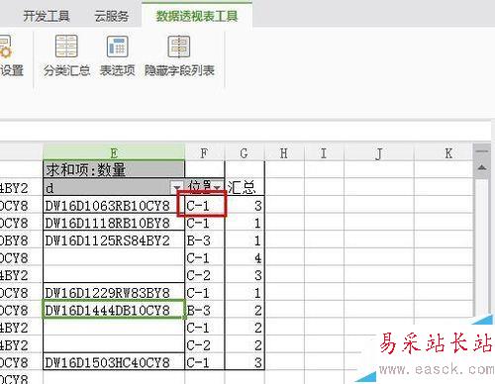This screenshot has height=384, width=495.
Task: Select column F header
Action: 205,153
